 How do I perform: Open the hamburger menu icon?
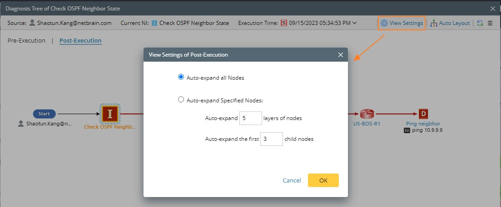pos(490,23)
